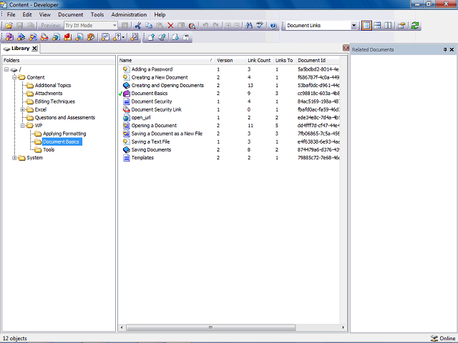
Task: Toggle the vertical split layout button
Action: [x=388, y=26]
